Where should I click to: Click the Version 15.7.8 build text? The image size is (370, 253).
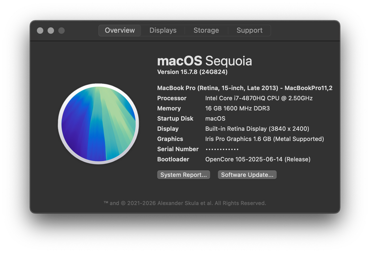pyautogui.click(x=192, y=72)
